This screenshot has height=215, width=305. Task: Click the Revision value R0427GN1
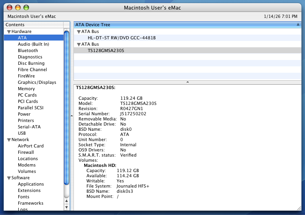[131, 108]
